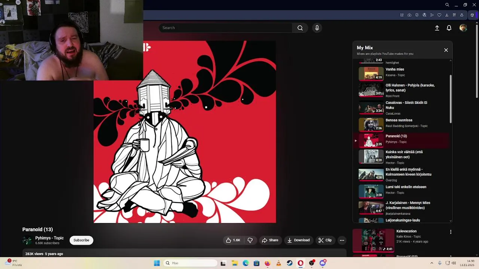
Task: Play En kiellä enkä myönnä thumbnail
Action: [x=371, y=174]
